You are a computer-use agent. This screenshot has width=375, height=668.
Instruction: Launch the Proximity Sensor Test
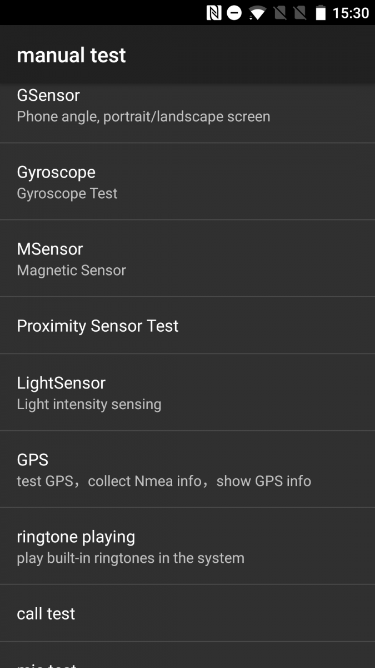click(x=187, y=326)
